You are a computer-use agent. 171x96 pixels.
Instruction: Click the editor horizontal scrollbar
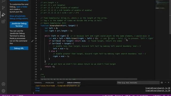89,79
